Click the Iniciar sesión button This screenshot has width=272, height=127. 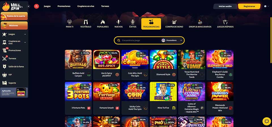pos(225,6)
